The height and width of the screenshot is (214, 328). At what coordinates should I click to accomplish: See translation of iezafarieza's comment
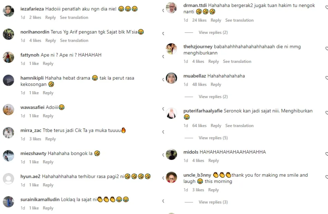point(74,17)
